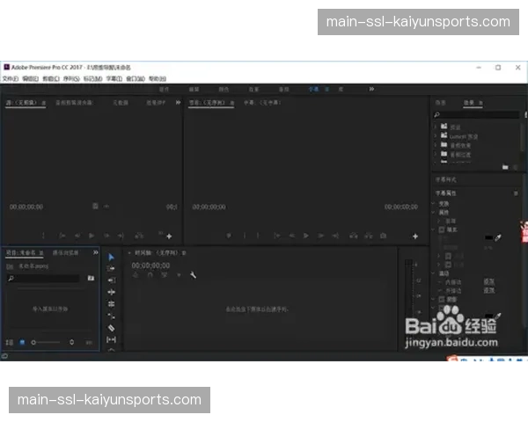Open the 信息 panel tab

[x=440, y=103]
